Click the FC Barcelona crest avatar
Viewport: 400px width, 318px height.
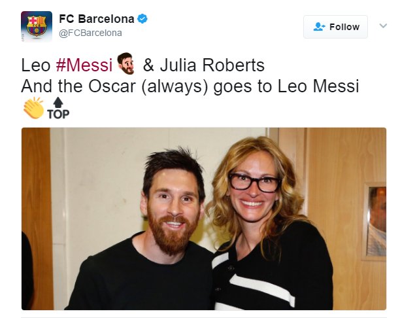tap(36, 27)
